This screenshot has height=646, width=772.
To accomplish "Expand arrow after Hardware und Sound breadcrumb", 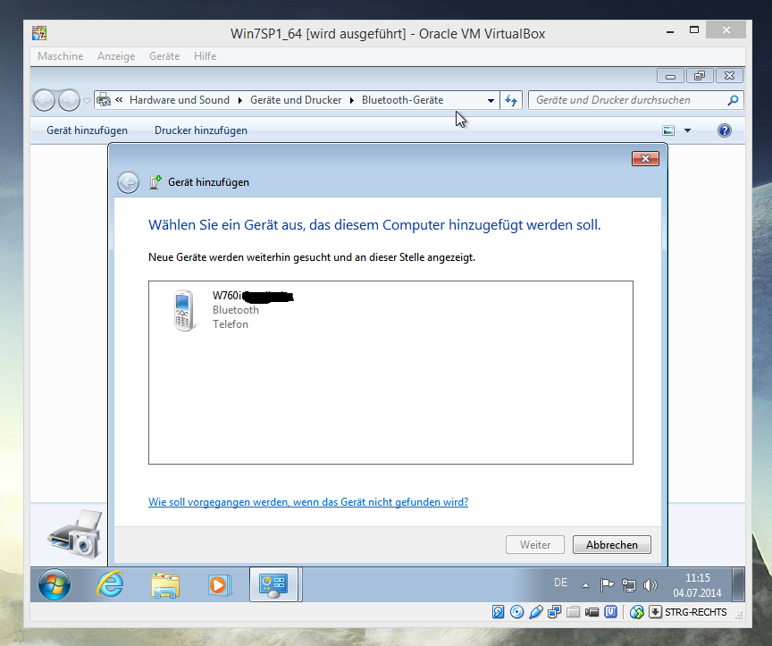I will pyautogui.click(x=239, y=100).
